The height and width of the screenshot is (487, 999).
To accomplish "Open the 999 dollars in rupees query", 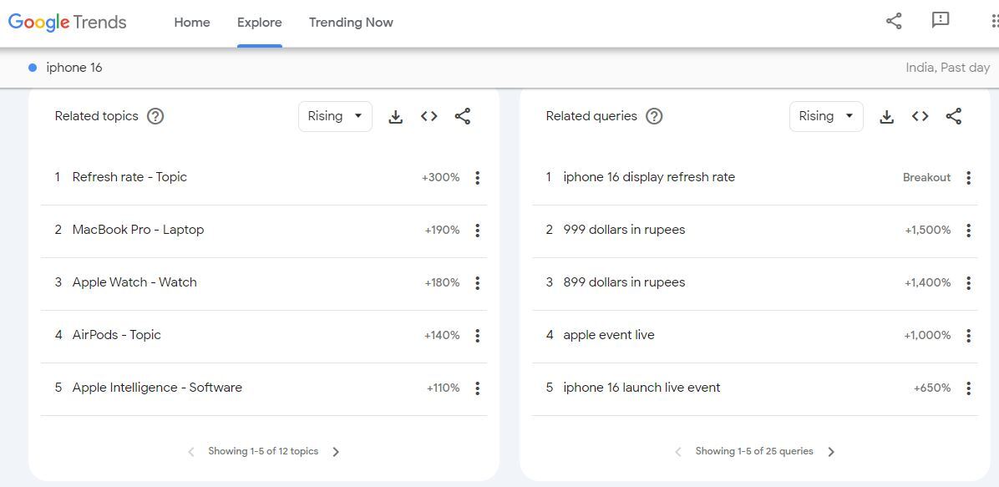I will (x=624, y=230).
